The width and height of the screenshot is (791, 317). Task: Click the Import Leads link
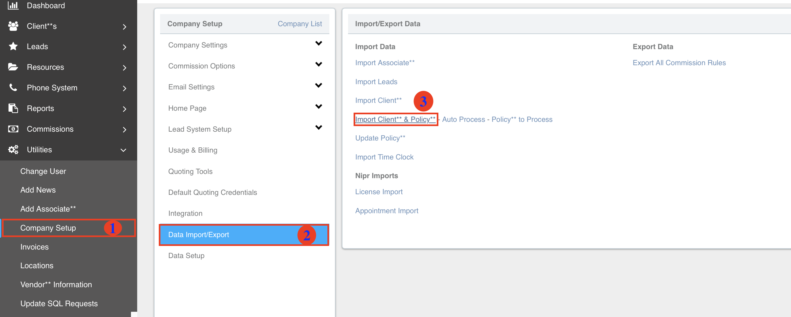pyautogui.click(x=376, y=82)
